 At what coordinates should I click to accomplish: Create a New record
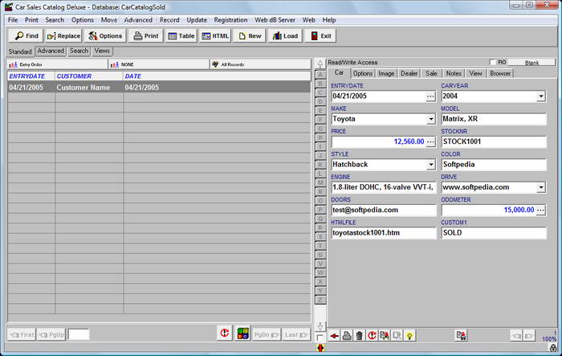pos(250,36)
